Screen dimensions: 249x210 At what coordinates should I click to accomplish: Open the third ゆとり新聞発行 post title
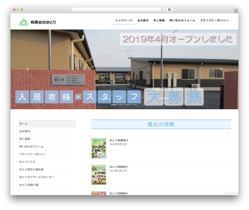tap(119, 193)
